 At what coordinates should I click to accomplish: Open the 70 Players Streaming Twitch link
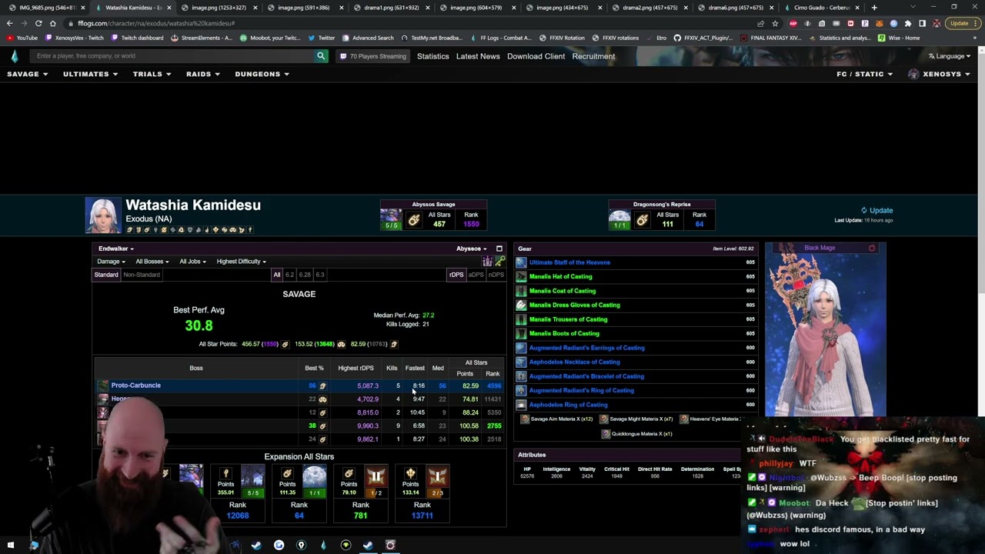(x=372, y=56)
